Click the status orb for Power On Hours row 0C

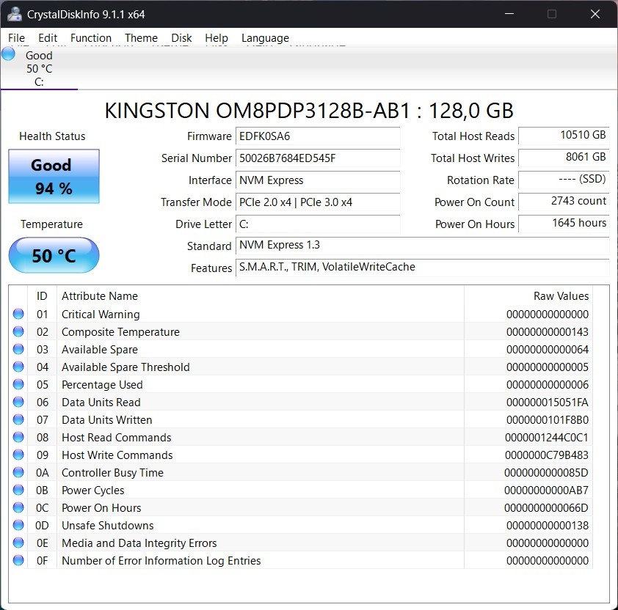coord(18,507)
